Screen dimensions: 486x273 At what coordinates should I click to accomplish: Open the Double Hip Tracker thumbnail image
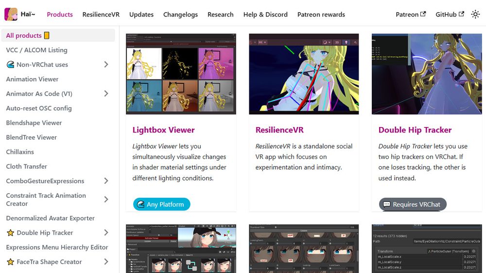(427, 74)
